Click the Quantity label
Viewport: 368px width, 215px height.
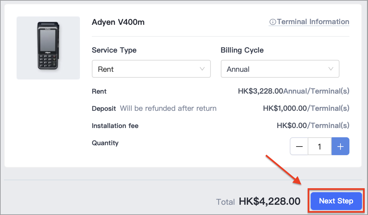pos(105,143)
